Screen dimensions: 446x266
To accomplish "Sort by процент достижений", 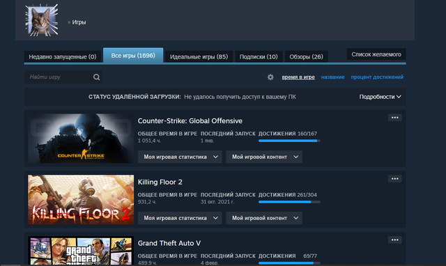I will pos(377,77).
